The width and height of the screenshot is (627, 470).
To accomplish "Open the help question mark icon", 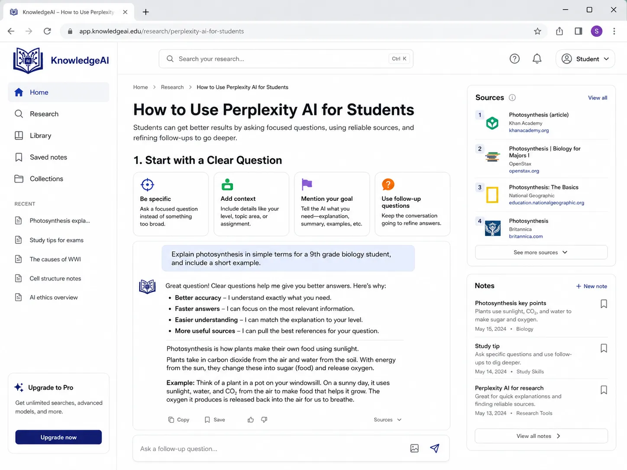I will point(514,59).
